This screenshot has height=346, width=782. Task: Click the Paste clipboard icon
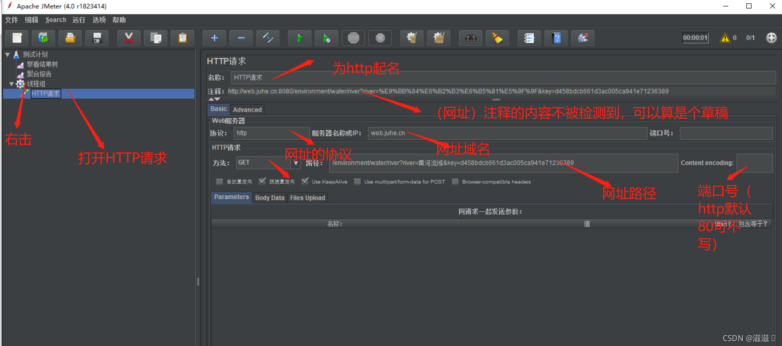point(182,38)
